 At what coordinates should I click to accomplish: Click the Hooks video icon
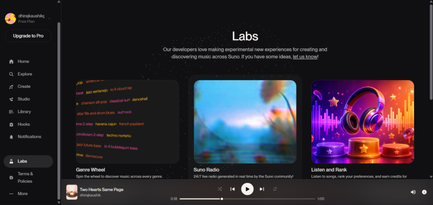pyautogui.click(x=11, y=124)
